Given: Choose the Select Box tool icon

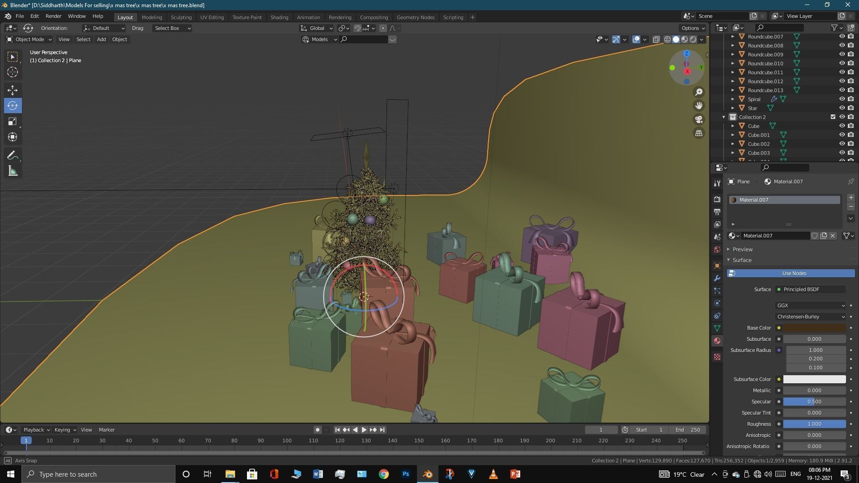Looking at the screenshot, I should pos(13,56).
